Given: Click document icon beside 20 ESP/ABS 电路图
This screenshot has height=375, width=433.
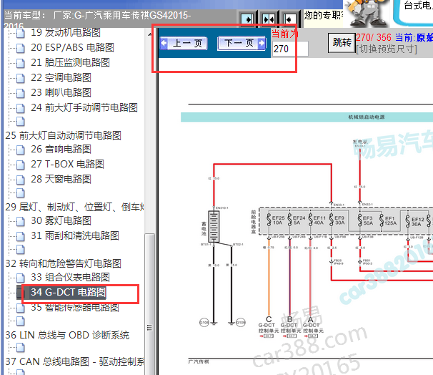Looking at the screenshot, I should tap(20, 48).
